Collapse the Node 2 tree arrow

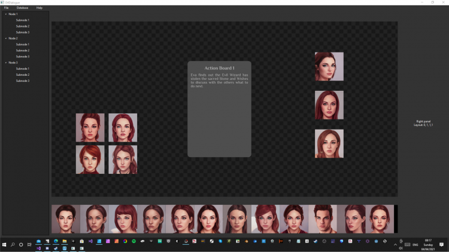(6, 38)
